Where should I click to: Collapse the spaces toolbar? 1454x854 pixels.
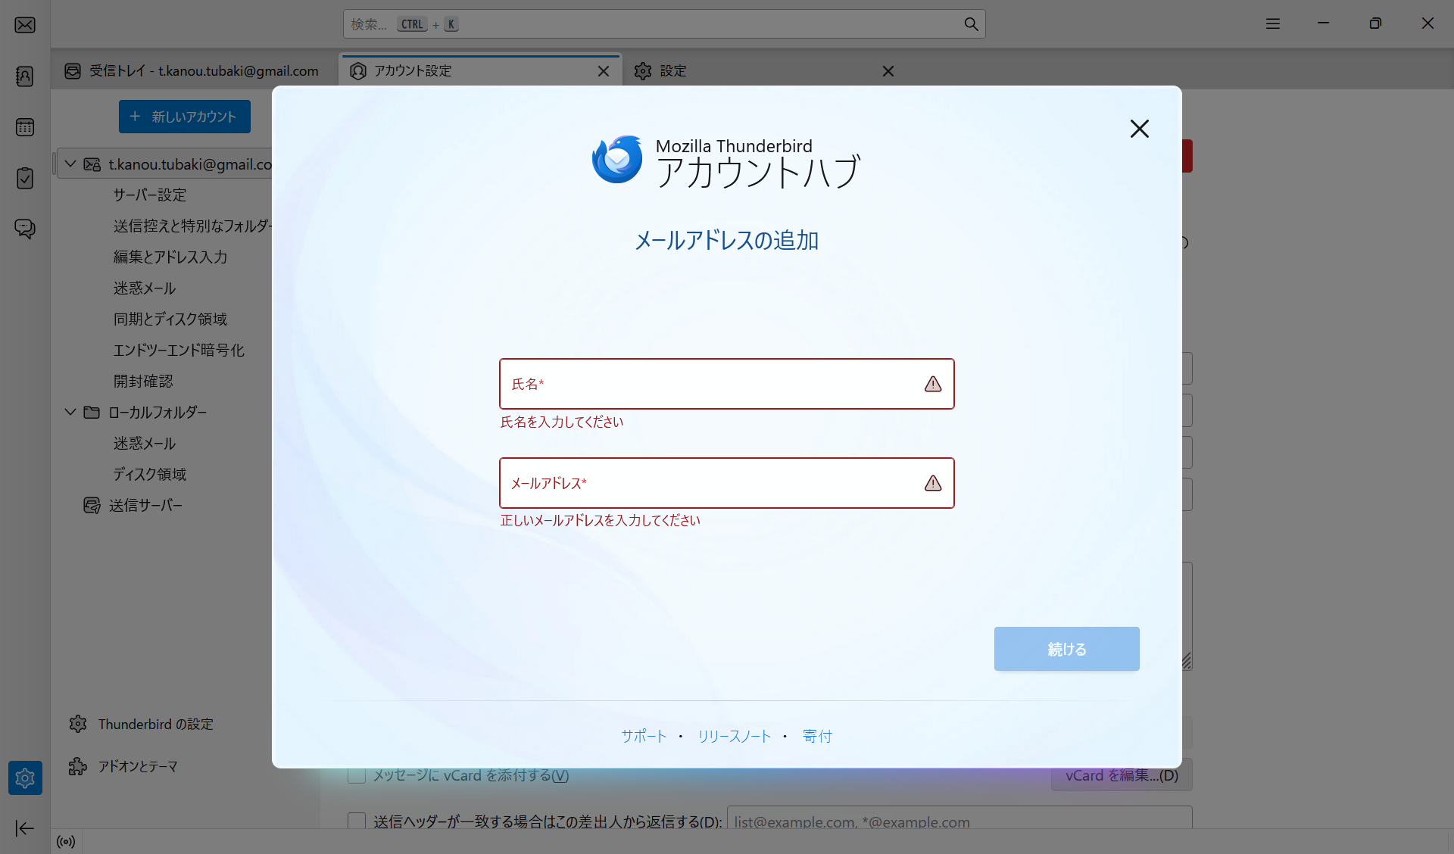click(x=25, y=828)
